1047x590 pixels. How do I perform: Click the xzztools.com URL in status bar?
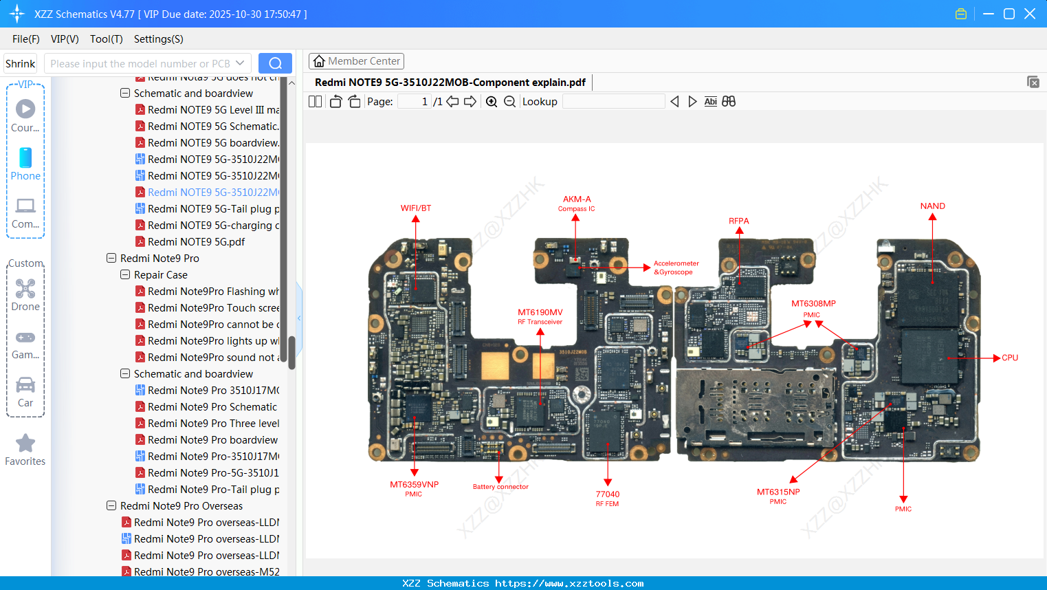pyautogui.click(x=569, y=583)
